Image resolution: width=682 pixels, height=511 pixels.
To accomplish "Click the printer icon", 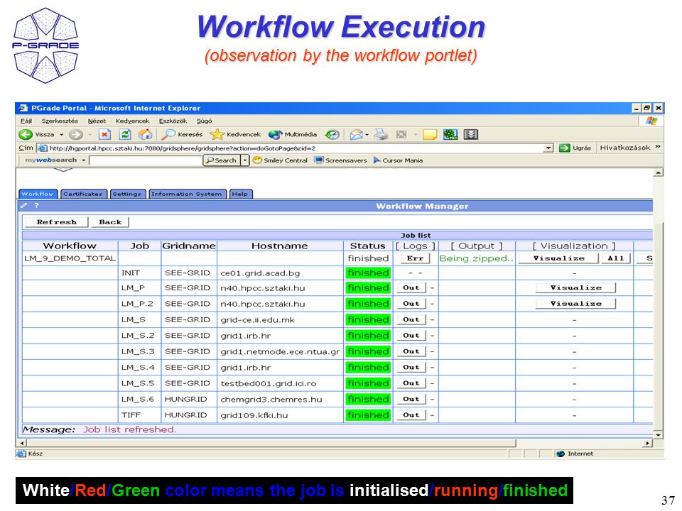I will pyautogui.click(x=381, y=135).
